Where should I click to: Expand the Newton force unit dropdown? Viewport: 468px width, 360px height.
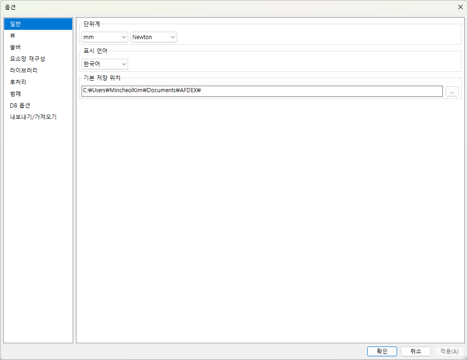[x=154, y=37]
